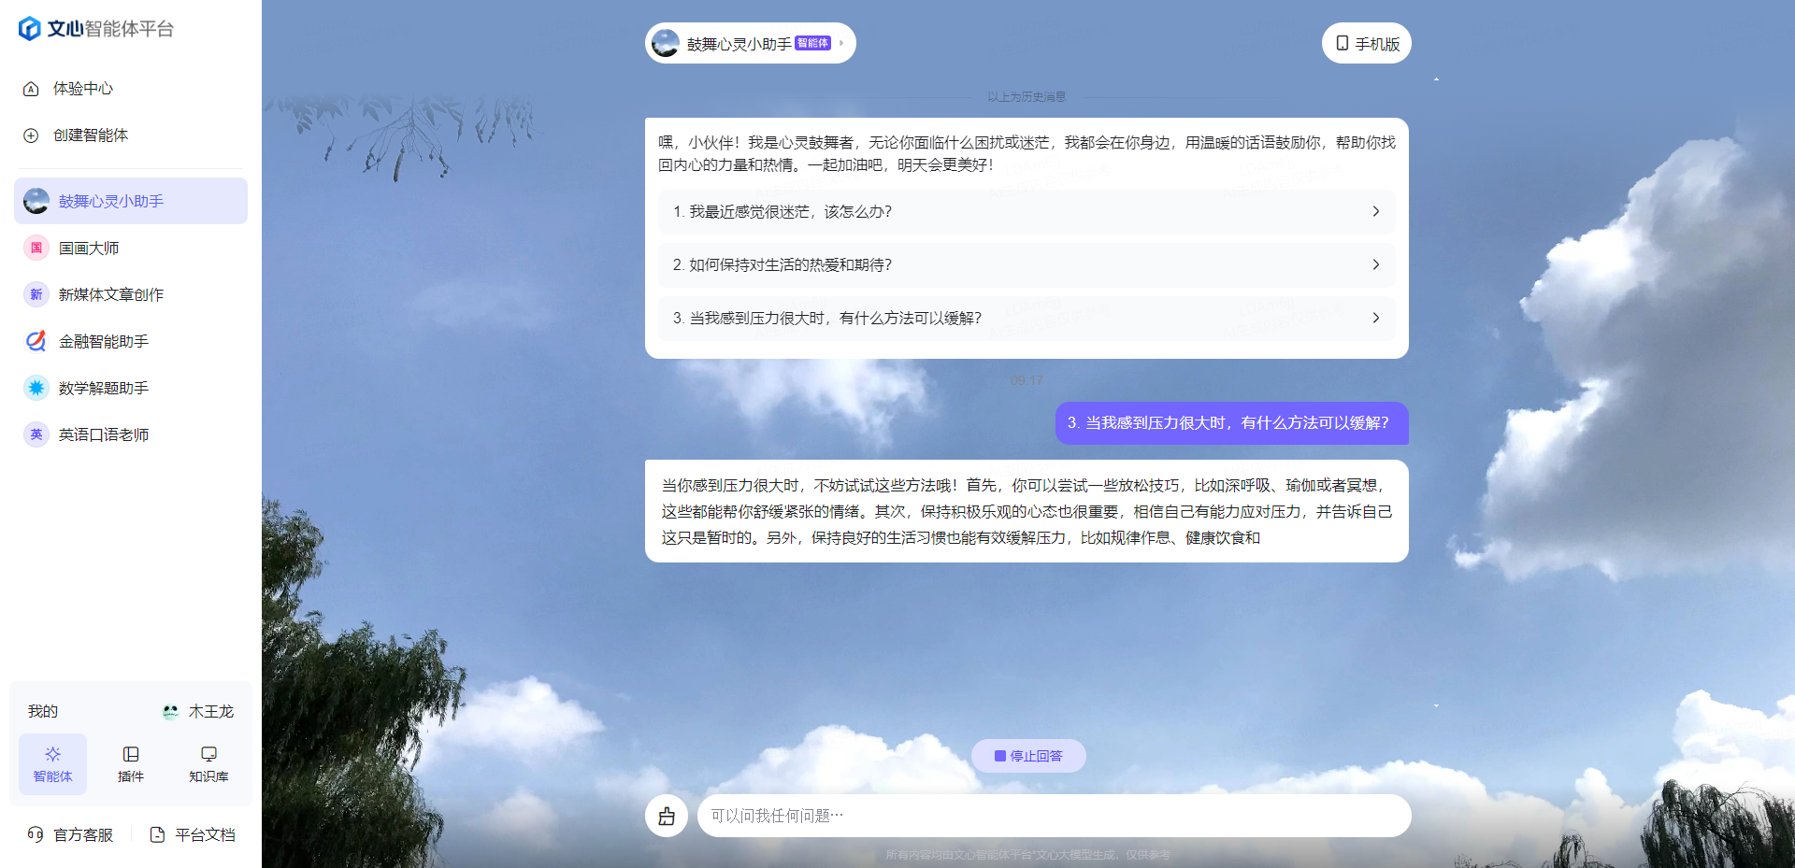Open the 数学解题助手 agent

click(x=131, y=388)
